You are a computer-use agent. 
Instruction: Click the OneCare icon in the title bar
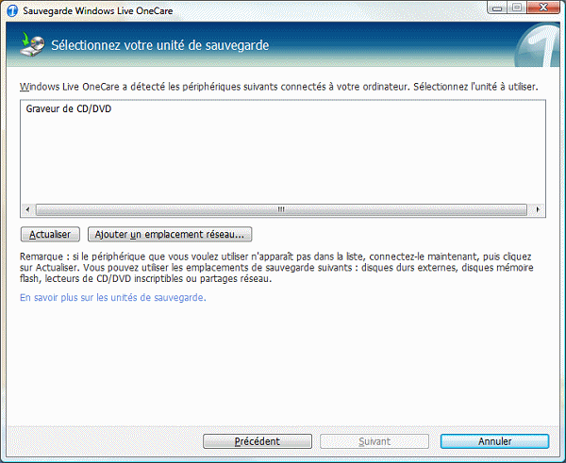click(x=12, y=9)
